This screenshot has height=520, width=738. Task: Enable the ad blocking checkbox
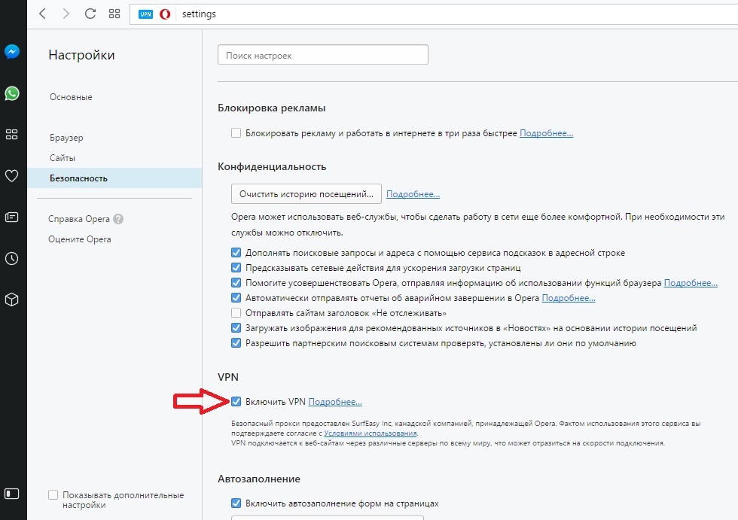[236, 133]
